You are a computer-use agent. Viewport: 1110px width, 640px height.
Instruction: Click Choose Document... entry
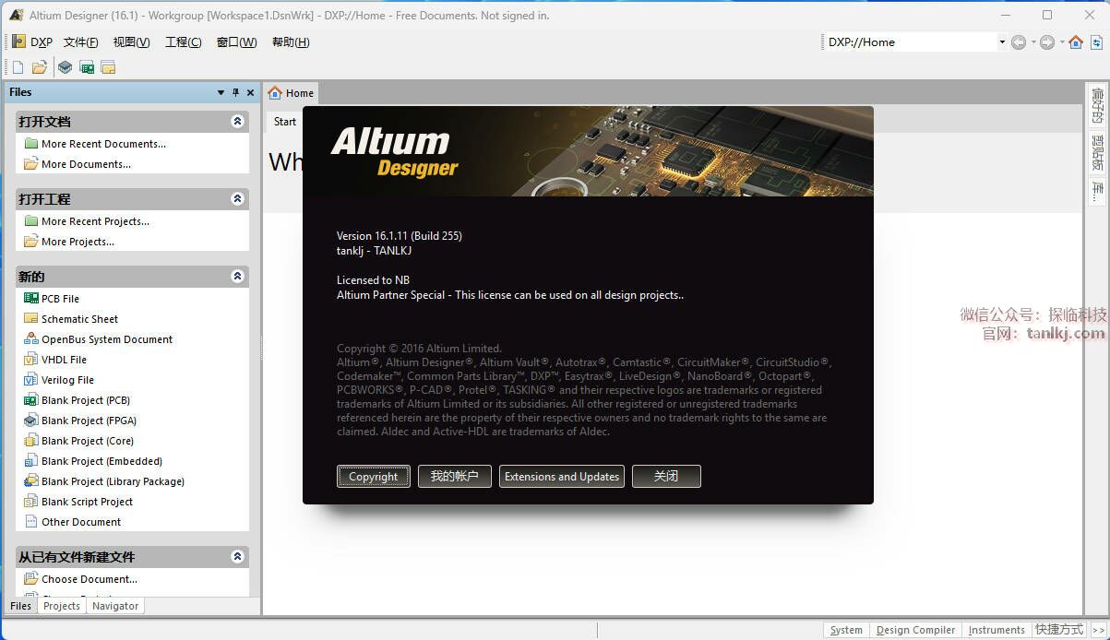coord(90,579)
